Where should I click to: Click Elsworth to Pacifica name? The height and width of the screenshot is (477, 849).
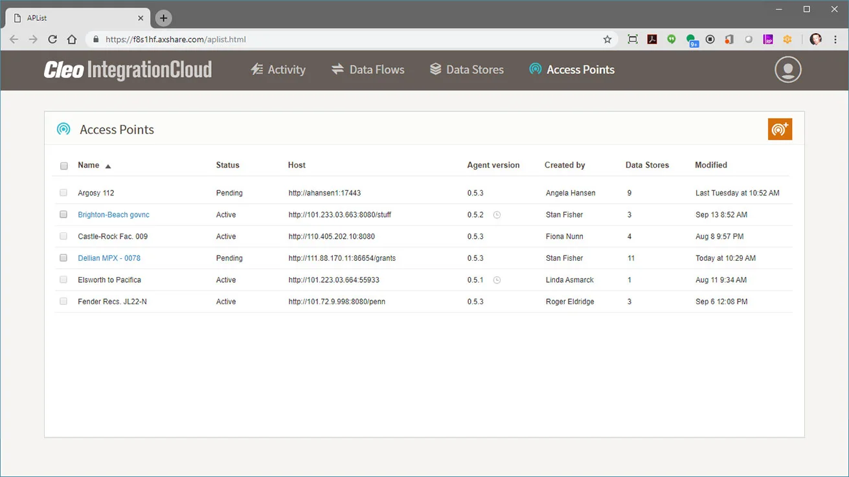(109, 280)
